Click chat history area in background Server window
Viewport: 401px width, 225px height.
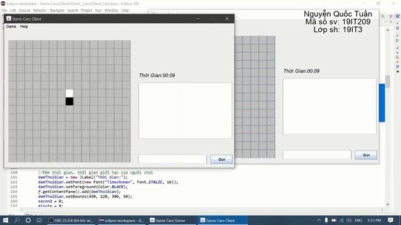point(330,106)
